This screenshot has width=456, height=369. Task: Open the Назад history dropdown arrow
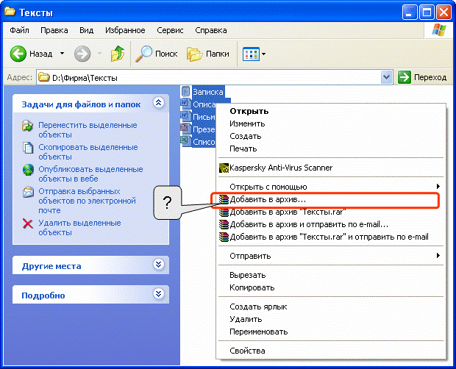tap(62, 54)
